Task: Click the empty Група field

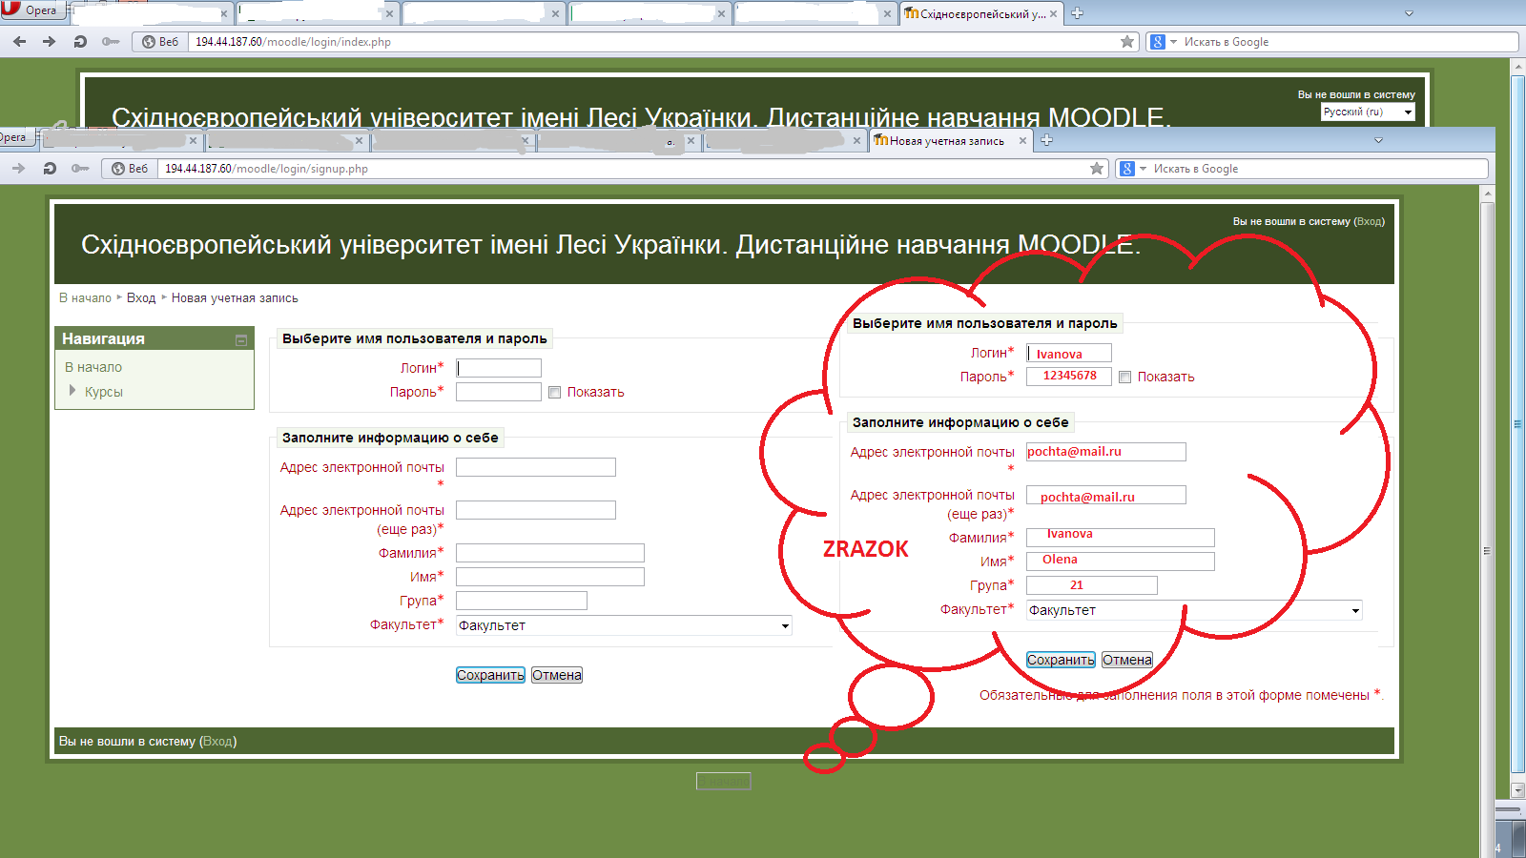Action: click(x=522, y=601)
